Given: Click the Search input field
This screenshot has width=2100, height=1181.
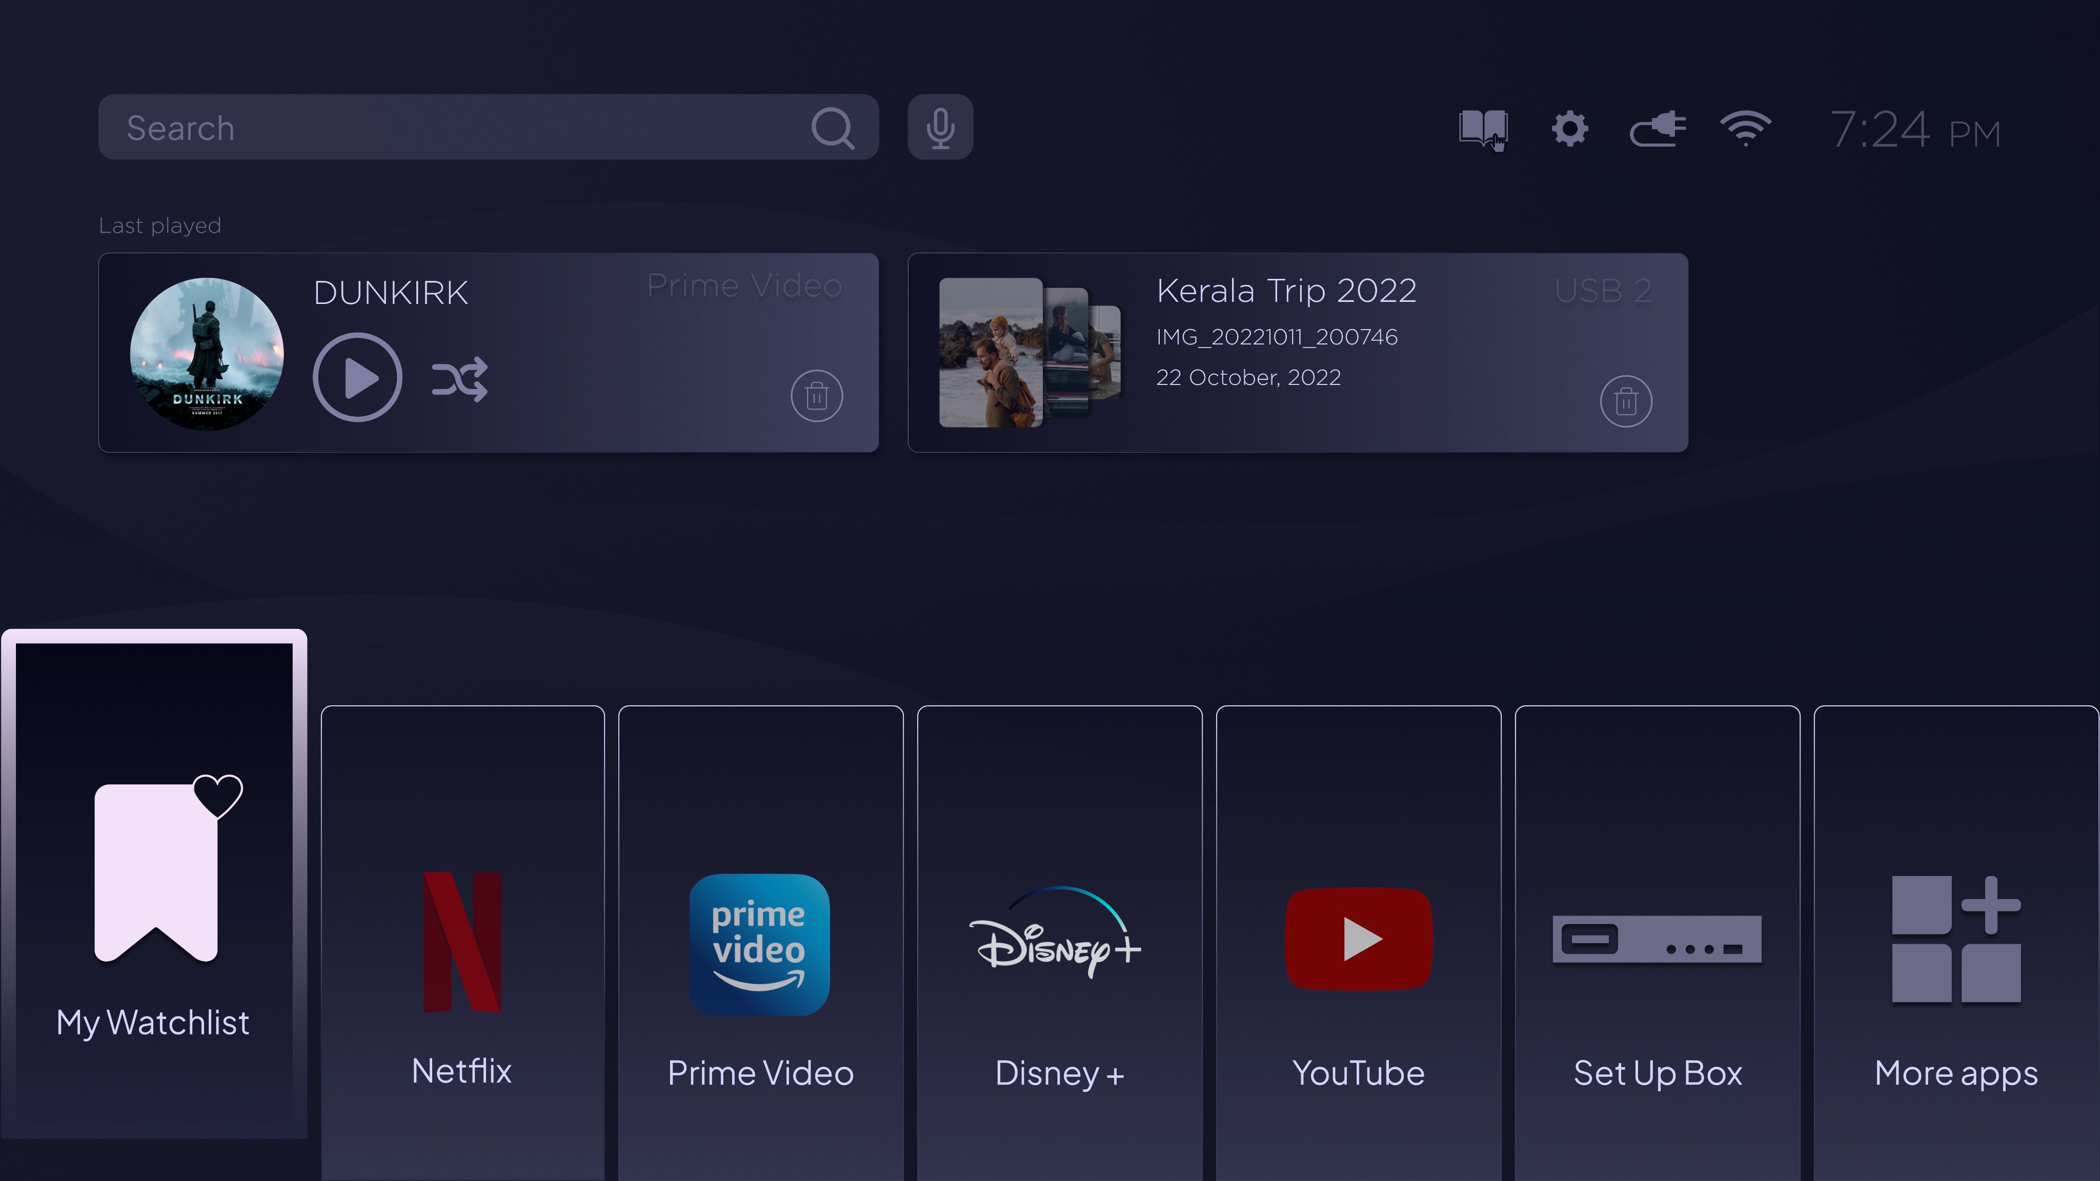Looking at the screenshot, I should point(488,127).
